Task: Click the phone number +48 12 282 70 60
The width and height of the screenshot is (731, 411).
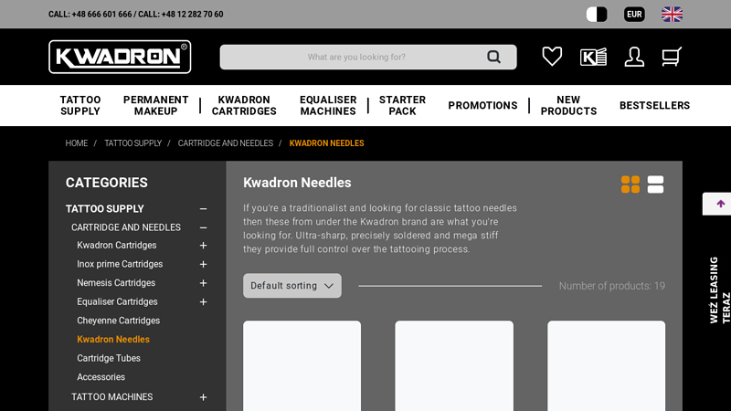Action: (192, 15)
